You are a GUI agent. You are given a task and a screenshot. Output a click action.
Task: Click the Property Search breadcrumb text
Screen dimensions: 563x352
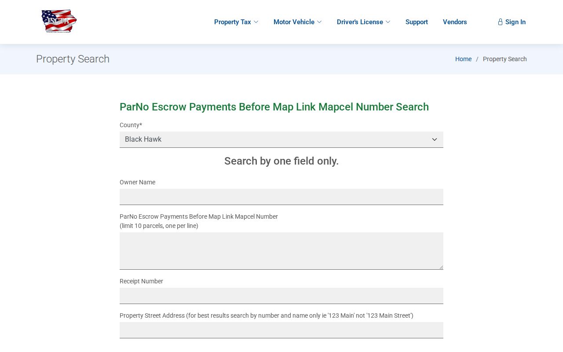(x=505, y=59)
